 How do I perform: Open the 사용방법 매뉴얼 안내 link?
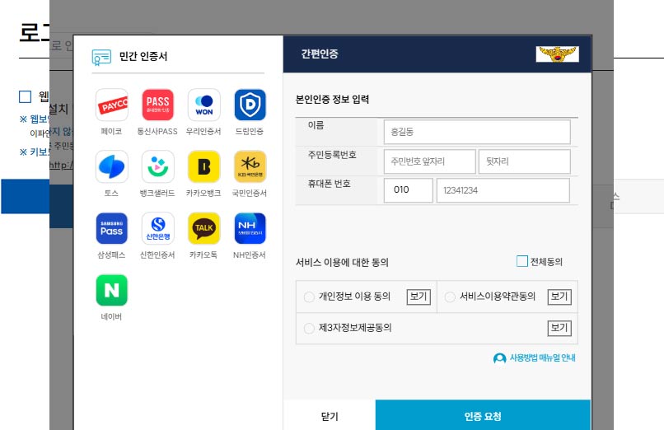pos(542,358)
